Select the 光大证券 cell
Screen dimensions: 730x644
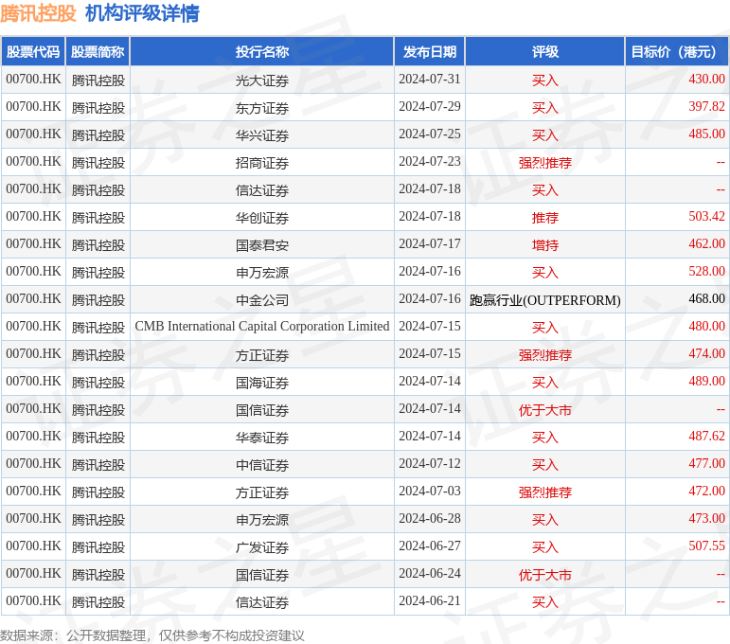click(262, 80)
